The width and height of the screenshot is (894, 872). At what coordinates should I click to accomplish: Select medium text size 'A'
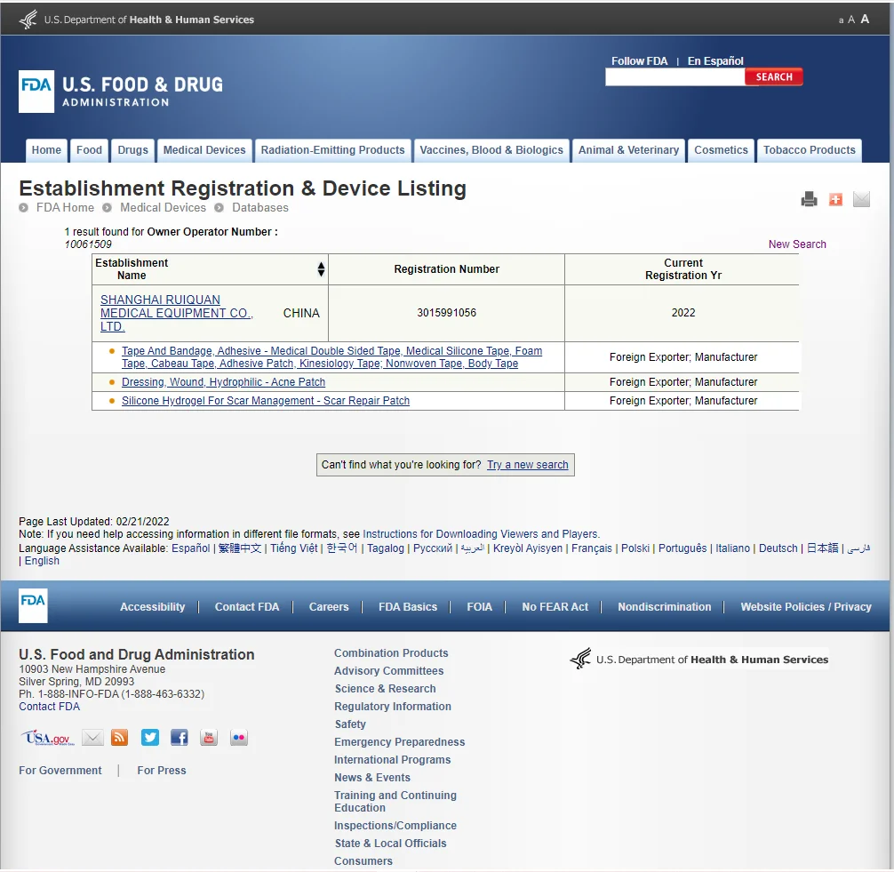coord(850,20)
